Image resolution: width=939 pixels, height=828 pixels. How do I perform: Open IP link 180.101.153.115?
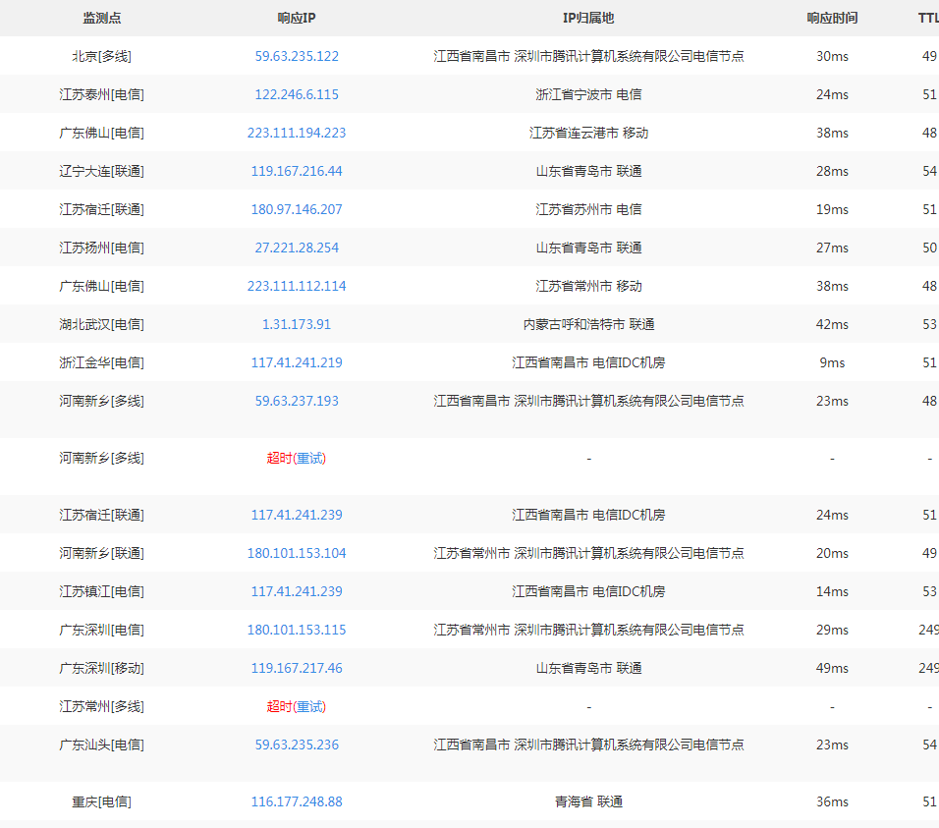(297, 630)
